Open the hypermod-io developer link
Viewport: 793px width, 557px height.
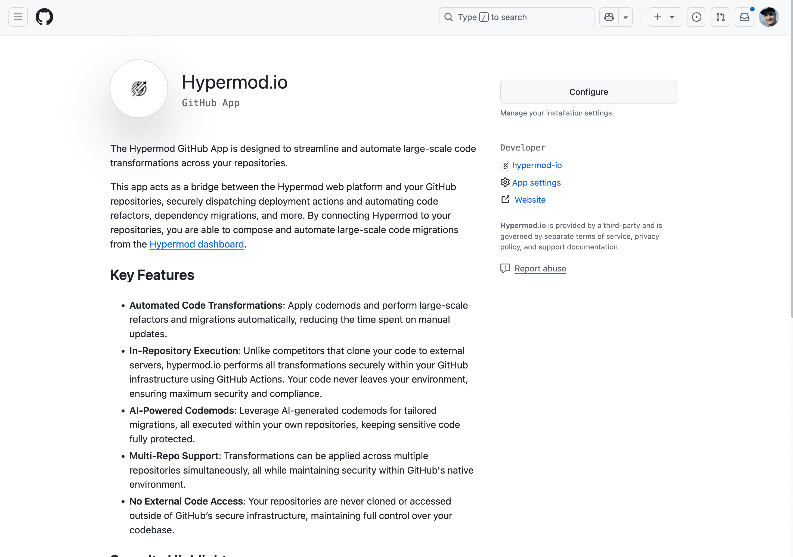(537, 165)
